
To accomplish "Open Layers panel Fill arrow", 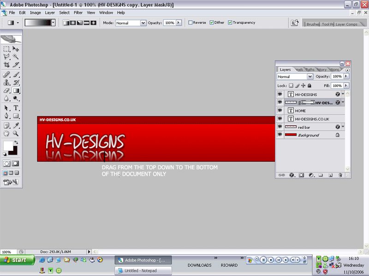I will click(x=346, y=86).
